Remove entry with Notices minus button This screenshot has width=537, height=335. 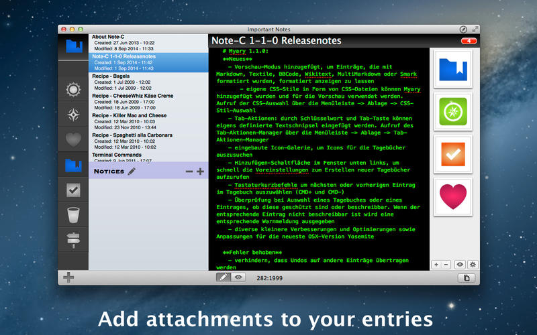pos(189,172)
